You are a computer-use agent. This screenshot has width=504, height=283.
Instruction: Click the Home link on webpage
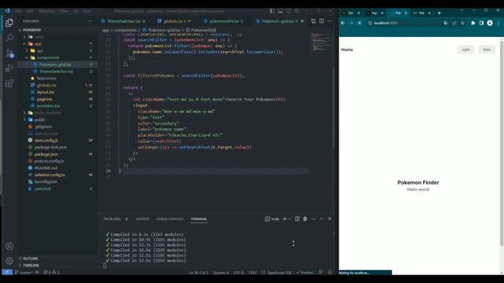[346, 50]
